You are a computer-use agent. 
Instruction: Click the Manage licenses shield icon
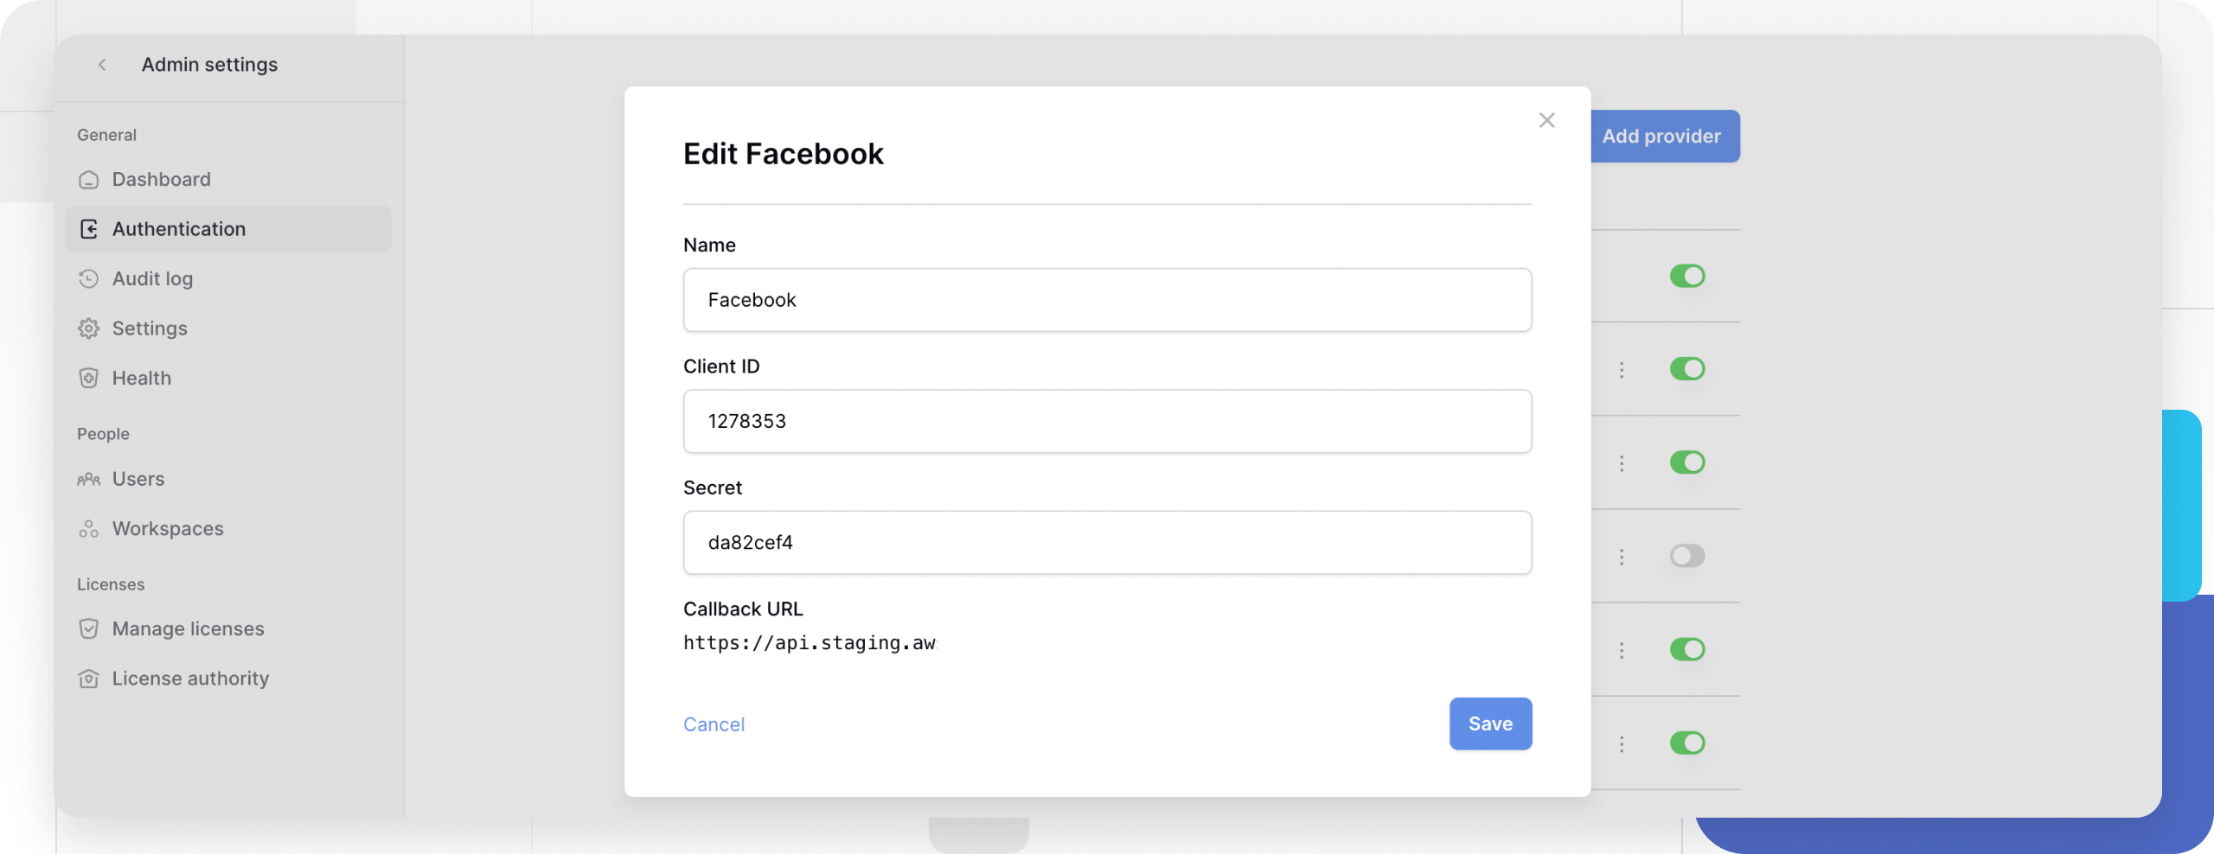tap(89, 628)
